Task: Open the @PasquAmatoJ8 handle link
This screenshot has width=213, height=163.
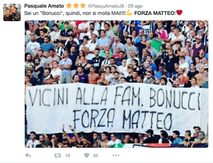Action: [106, 6]
